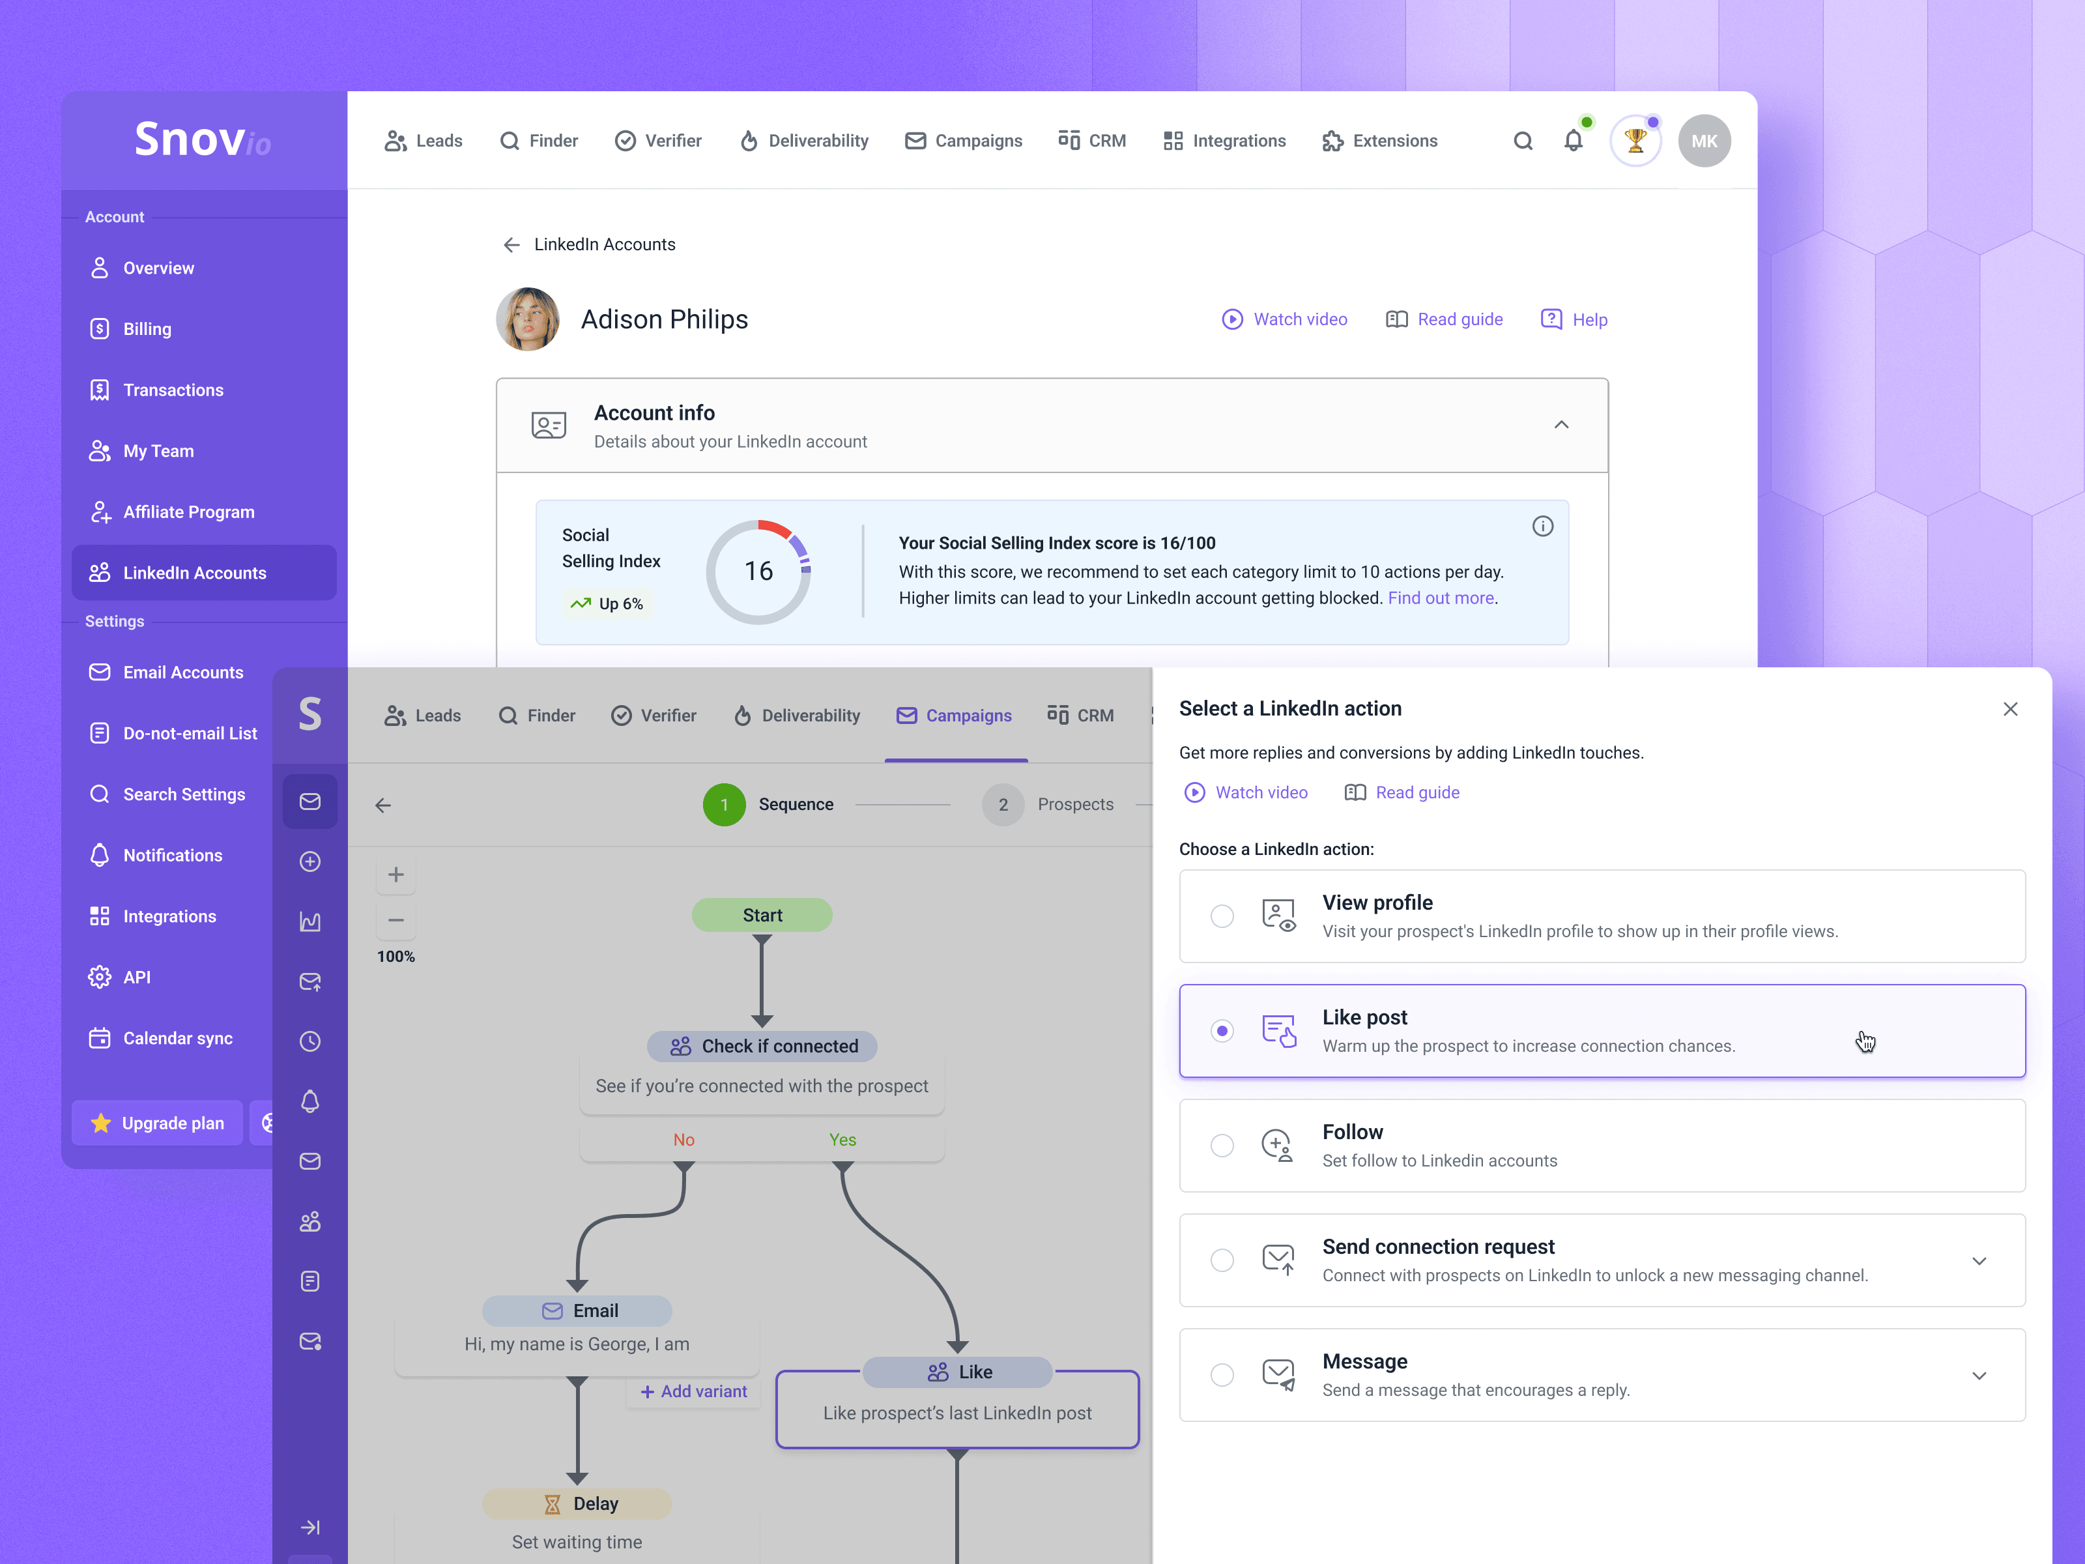This screenshot has width=2085, height=1564.
Task: Click the Social Selling Index score gauge
Action: click(759, 572)
